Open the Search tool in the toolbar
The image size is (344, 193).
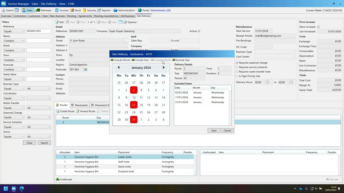click(x=8, y=10)
